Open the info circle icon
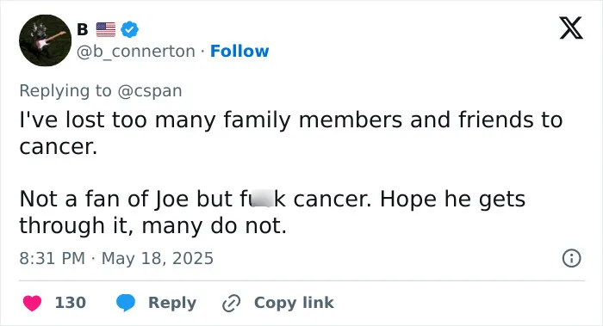The image size is (603, 326). (x=571, y=258)
